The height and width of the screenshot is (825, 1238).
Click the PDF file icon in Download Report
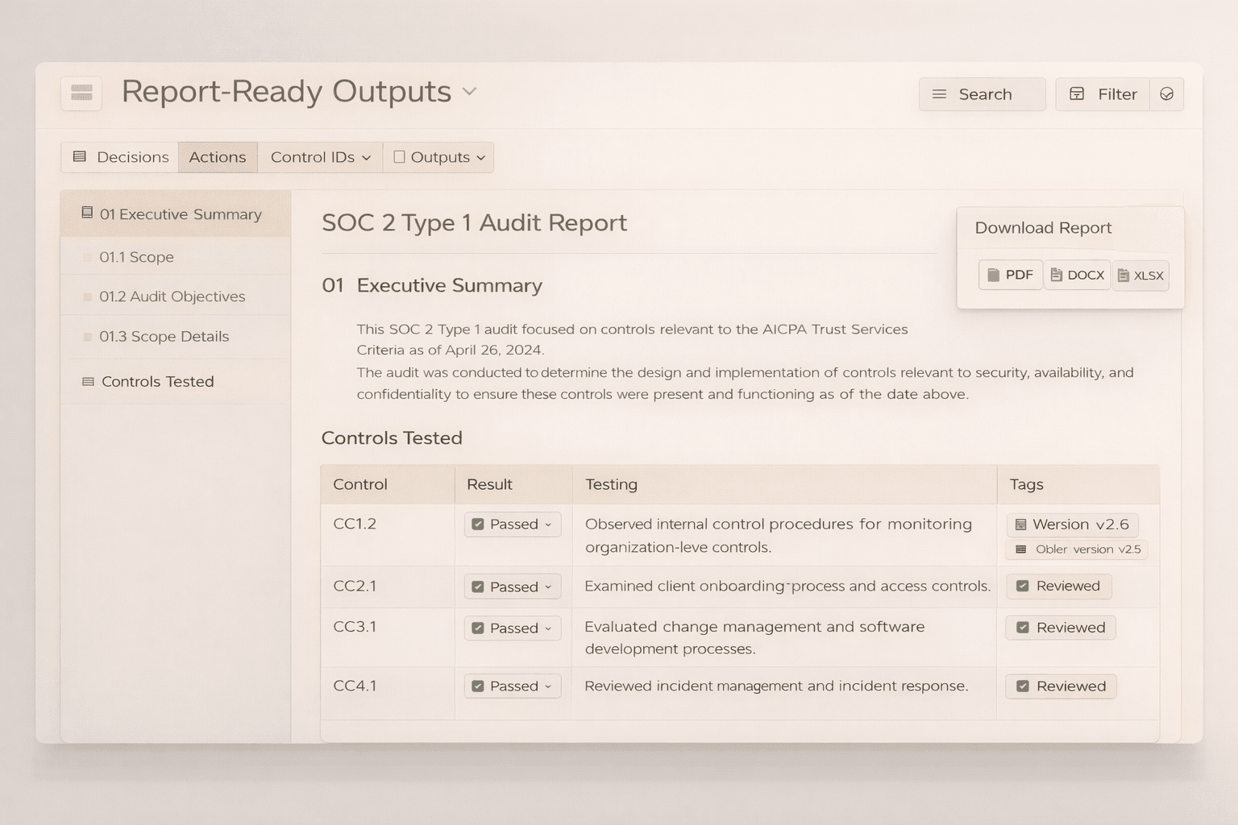993,274
